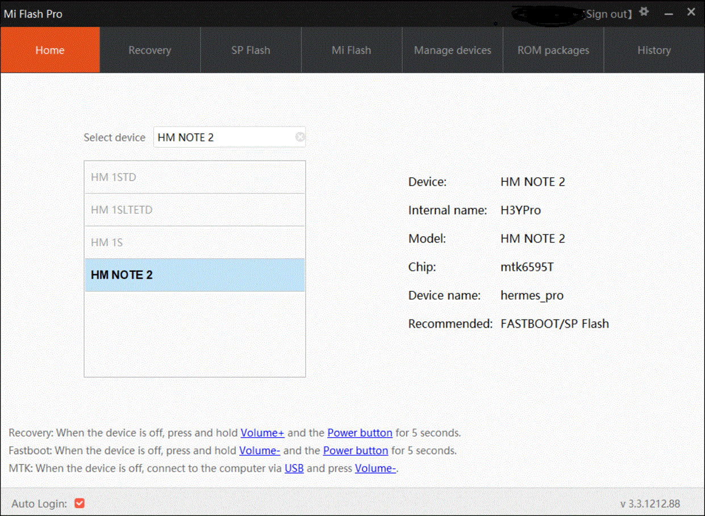Screen dimensions: 705x516
Task: Toggle the Auto Login checkbox
Action: click(80, 504)
